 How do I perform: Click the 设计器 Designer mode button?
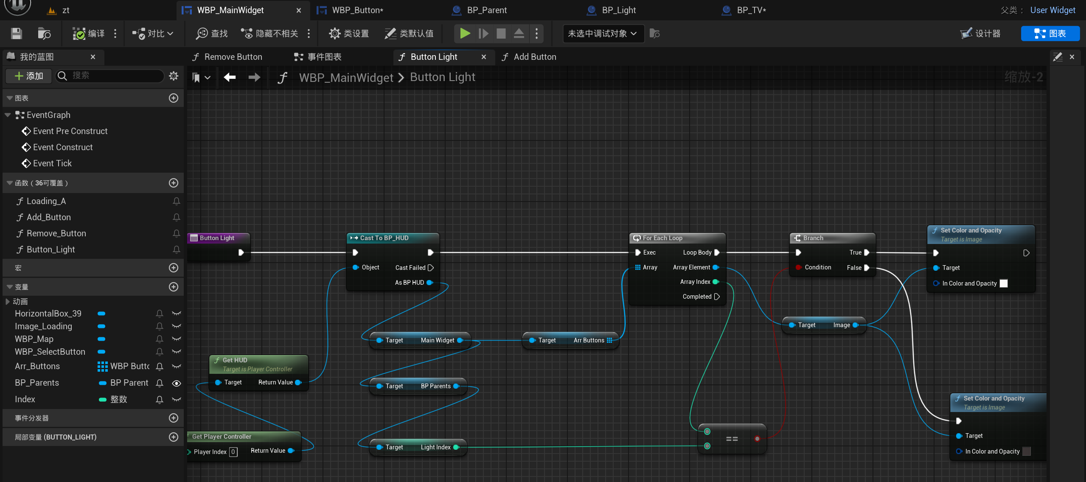pyautogui.click(x=980, y=34)
